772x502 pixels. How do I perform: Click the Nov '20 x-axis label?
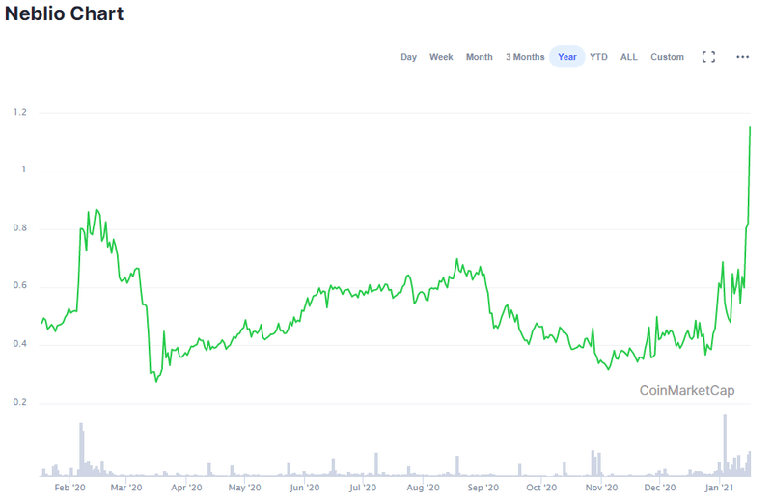click(600, 488)
